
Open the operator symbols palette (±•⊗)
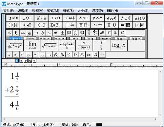pyautogui.click(x=55, y=18)
